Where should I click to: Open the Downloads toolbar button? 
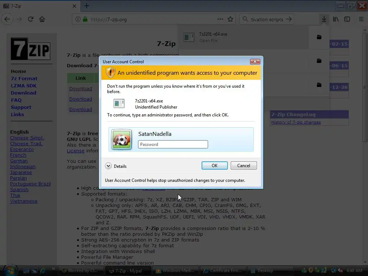click(x=324, y=19)
